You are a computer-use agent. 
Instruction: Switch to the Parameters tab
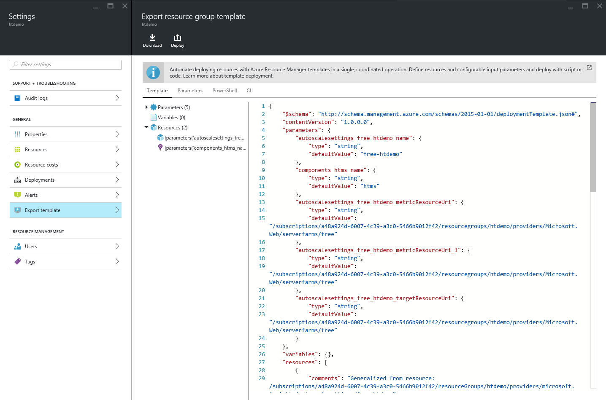point(190,91)
